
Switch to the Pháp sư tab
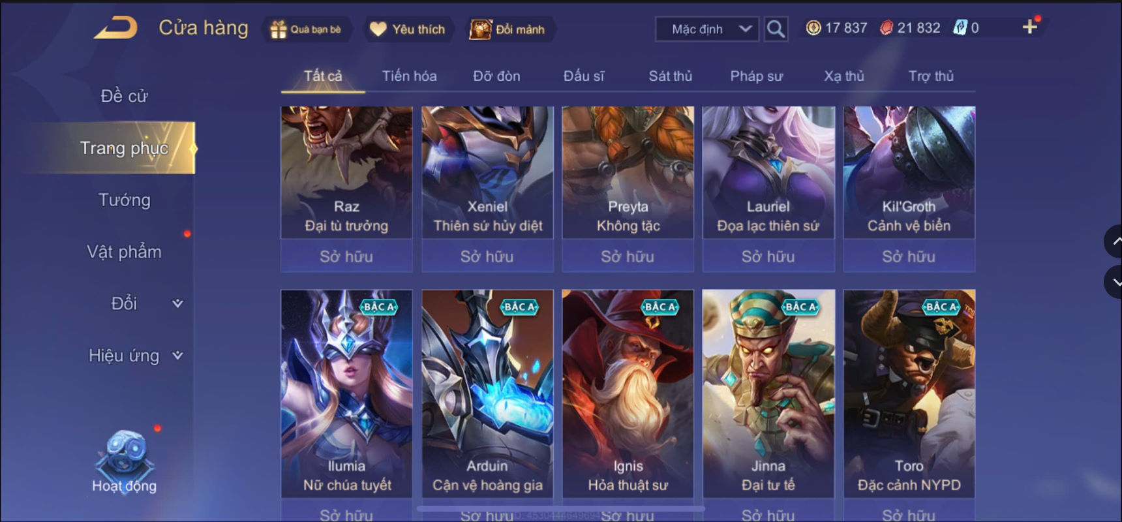756,76
